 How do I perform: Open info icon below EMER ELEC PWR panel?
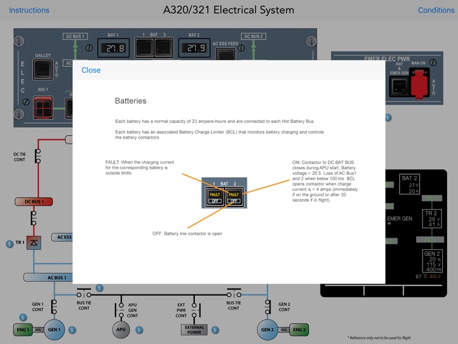pos(388,117)
